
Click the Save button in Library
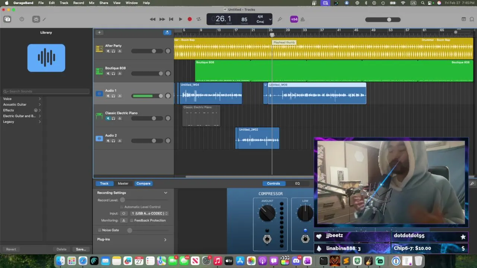81,249
